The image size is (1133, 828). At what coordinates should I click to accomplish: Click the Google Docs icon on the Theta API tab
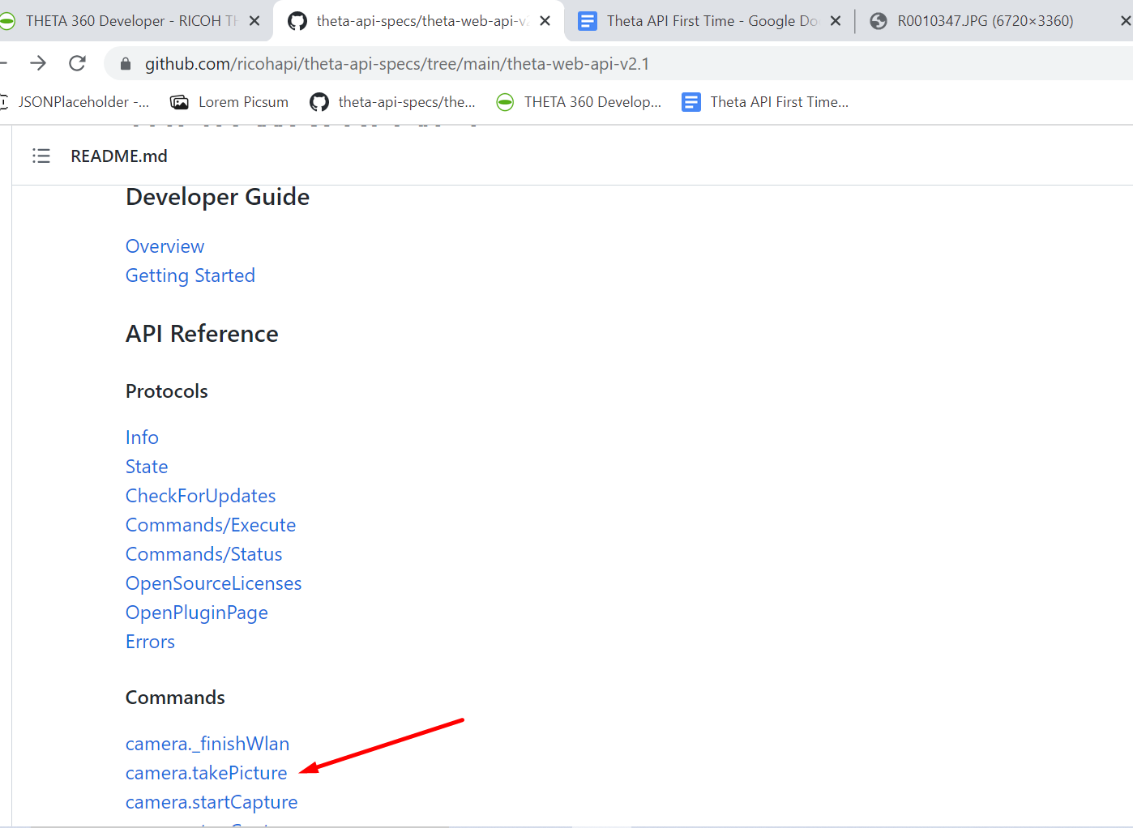pyautogui.click(x=588, y=21)
